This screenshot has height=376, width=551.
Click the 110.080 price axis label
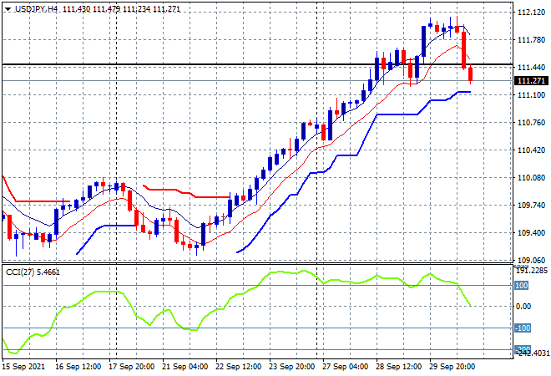[x=531, y=178]
